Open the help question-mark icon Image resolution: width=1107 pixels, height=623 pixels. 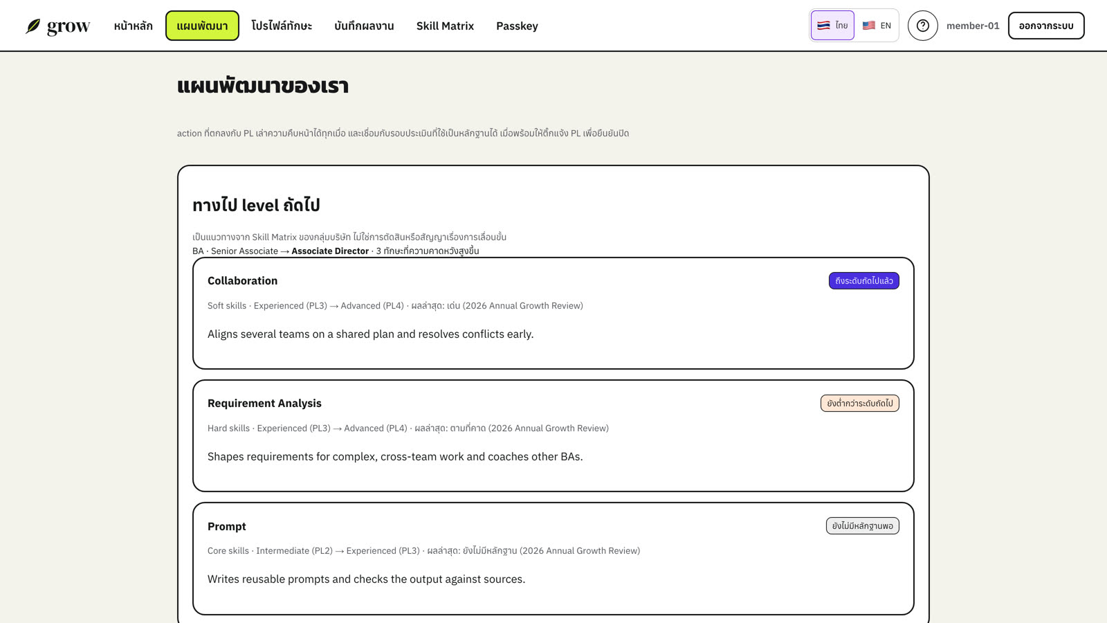[x=922, y=26]
